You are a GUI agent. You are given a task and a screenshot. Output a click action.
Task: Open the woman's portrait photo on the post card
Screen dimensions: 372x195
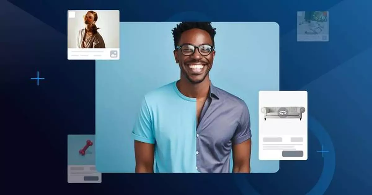click(x=90, y=29)
